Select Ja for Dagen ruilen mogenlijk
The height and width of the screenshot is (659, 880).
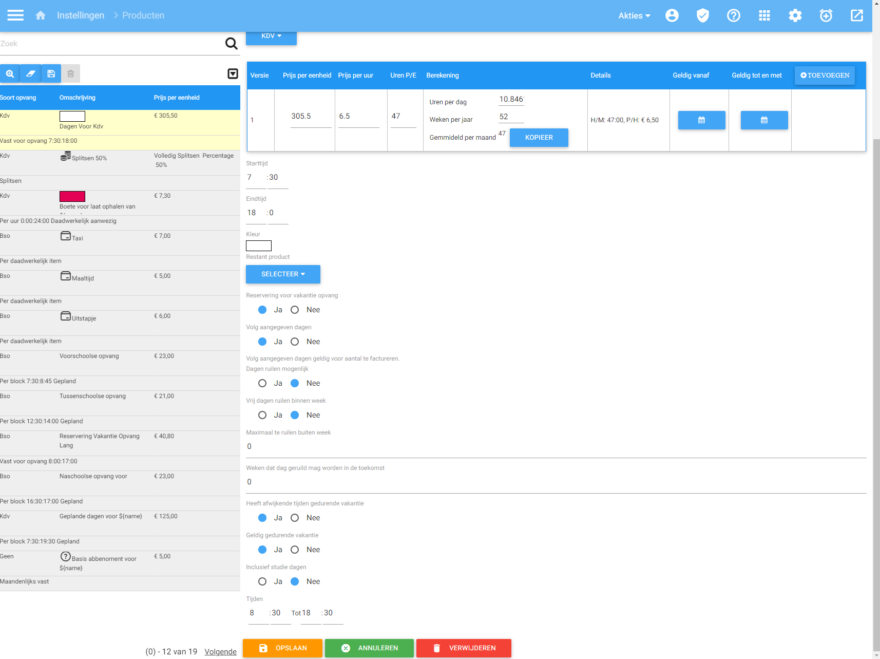coord(262,383)
